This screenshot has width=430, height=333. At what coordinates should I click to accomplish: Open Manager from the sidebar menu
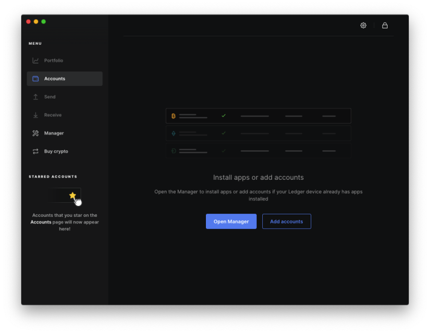pos(65,133)
